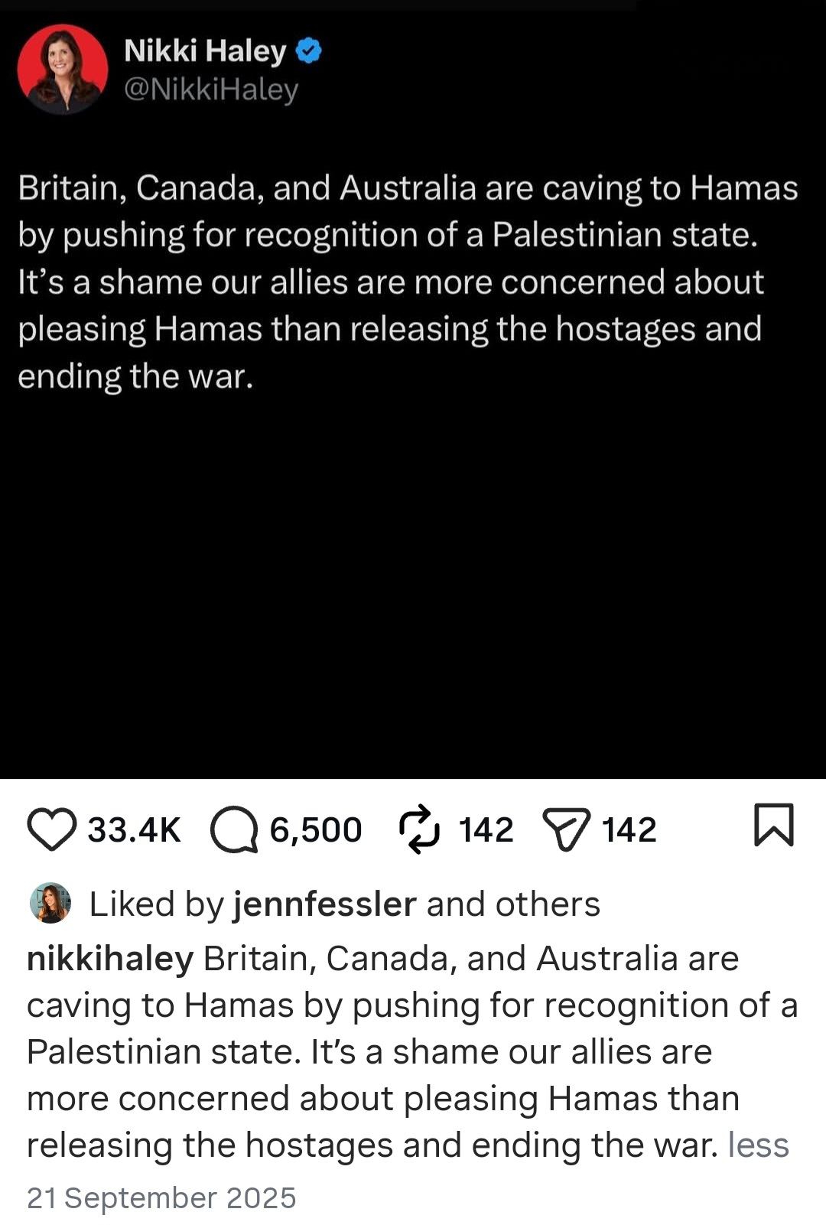Screen dimensions: 826x1225
Task: Share post with paper plane icon
Action: [567, 829]
